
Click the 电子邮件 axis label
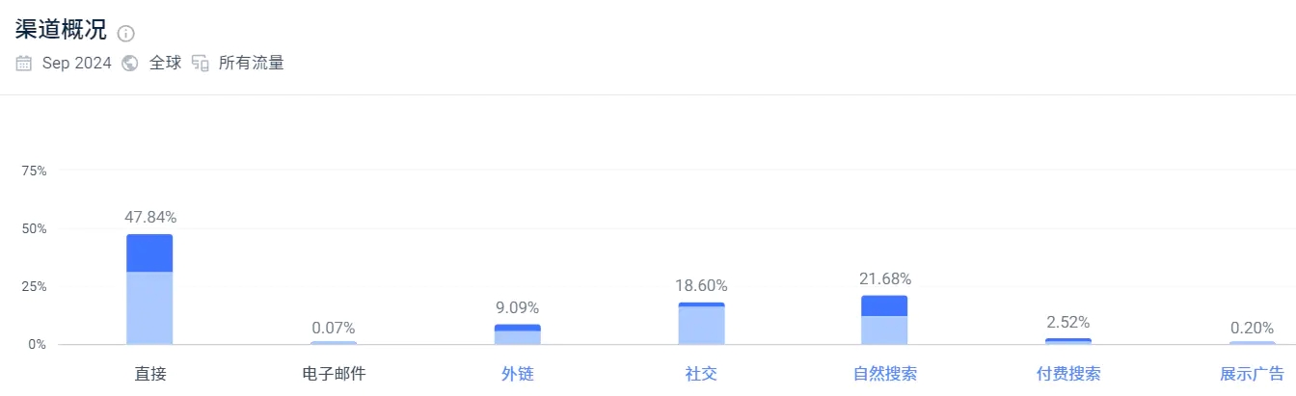(x=334, y=374)
